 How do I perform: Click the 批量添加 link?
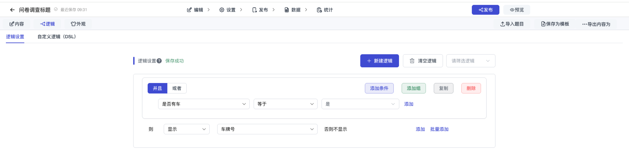coord(439,129)
